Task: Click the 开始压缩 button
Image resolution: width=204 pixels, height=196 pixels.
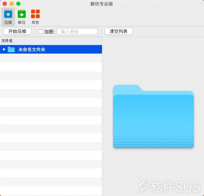Action: [x=17, y=32]
